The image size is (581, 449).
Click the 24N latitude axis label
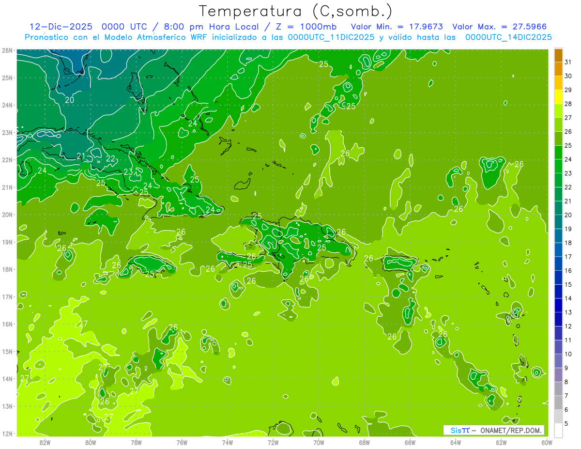7,105
